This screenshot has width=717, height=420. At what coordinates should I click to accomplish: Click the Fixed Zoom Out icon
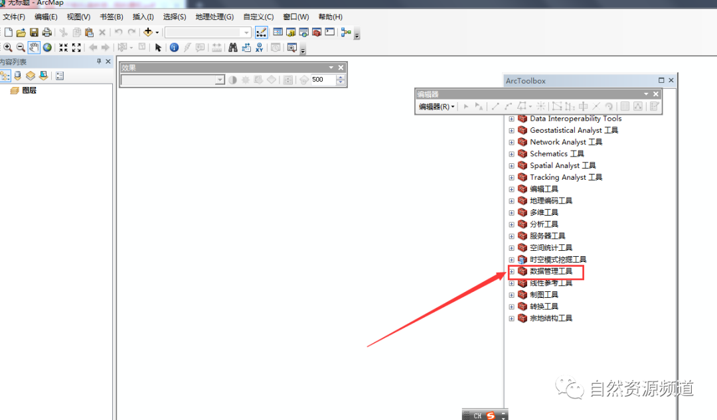(76, 48)
